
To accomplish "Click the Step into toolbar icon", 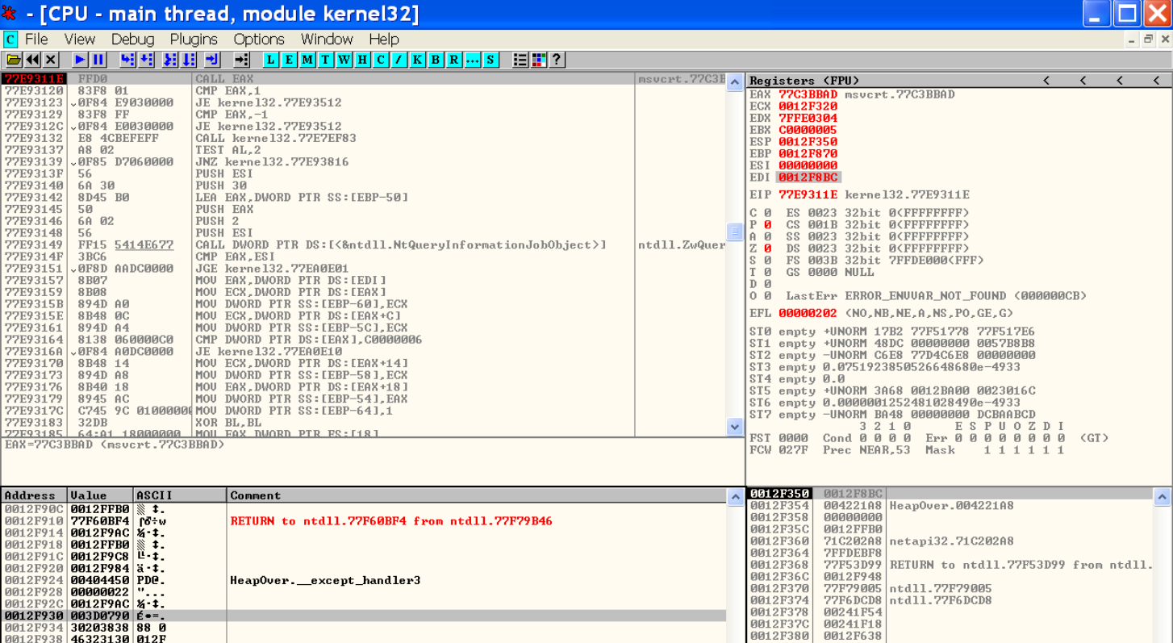I will click(x=127, y=60).
